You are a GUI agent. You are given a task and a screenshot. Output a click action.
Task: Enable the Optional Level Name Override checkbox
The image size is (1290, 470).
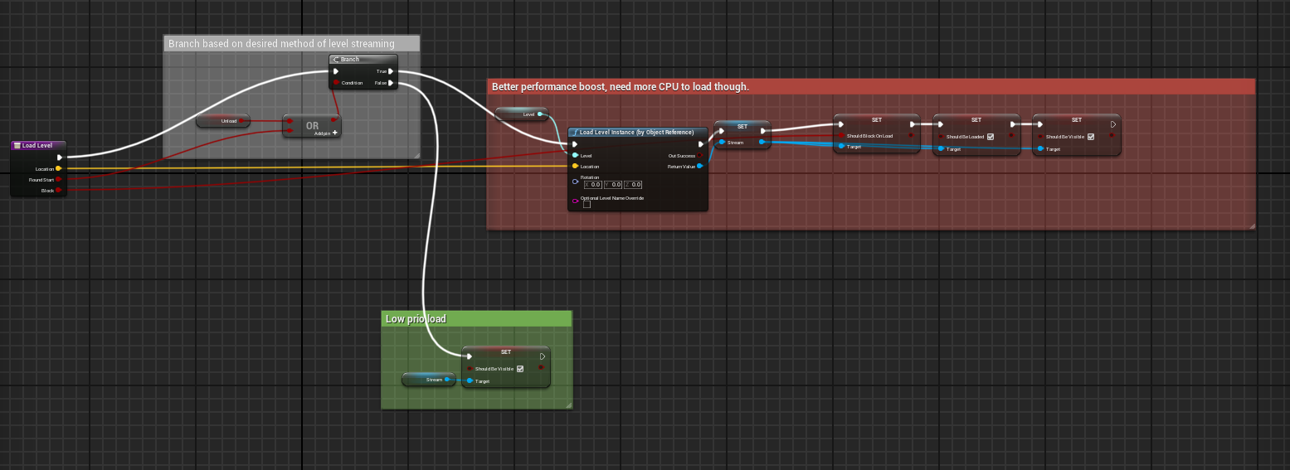coord(587,205)
